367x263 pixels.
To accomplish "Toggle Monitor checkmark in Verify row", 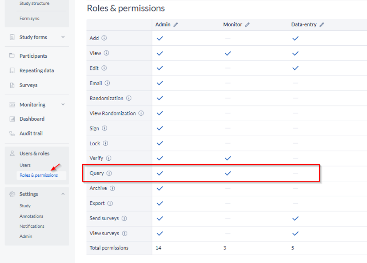I will [228, 158].
